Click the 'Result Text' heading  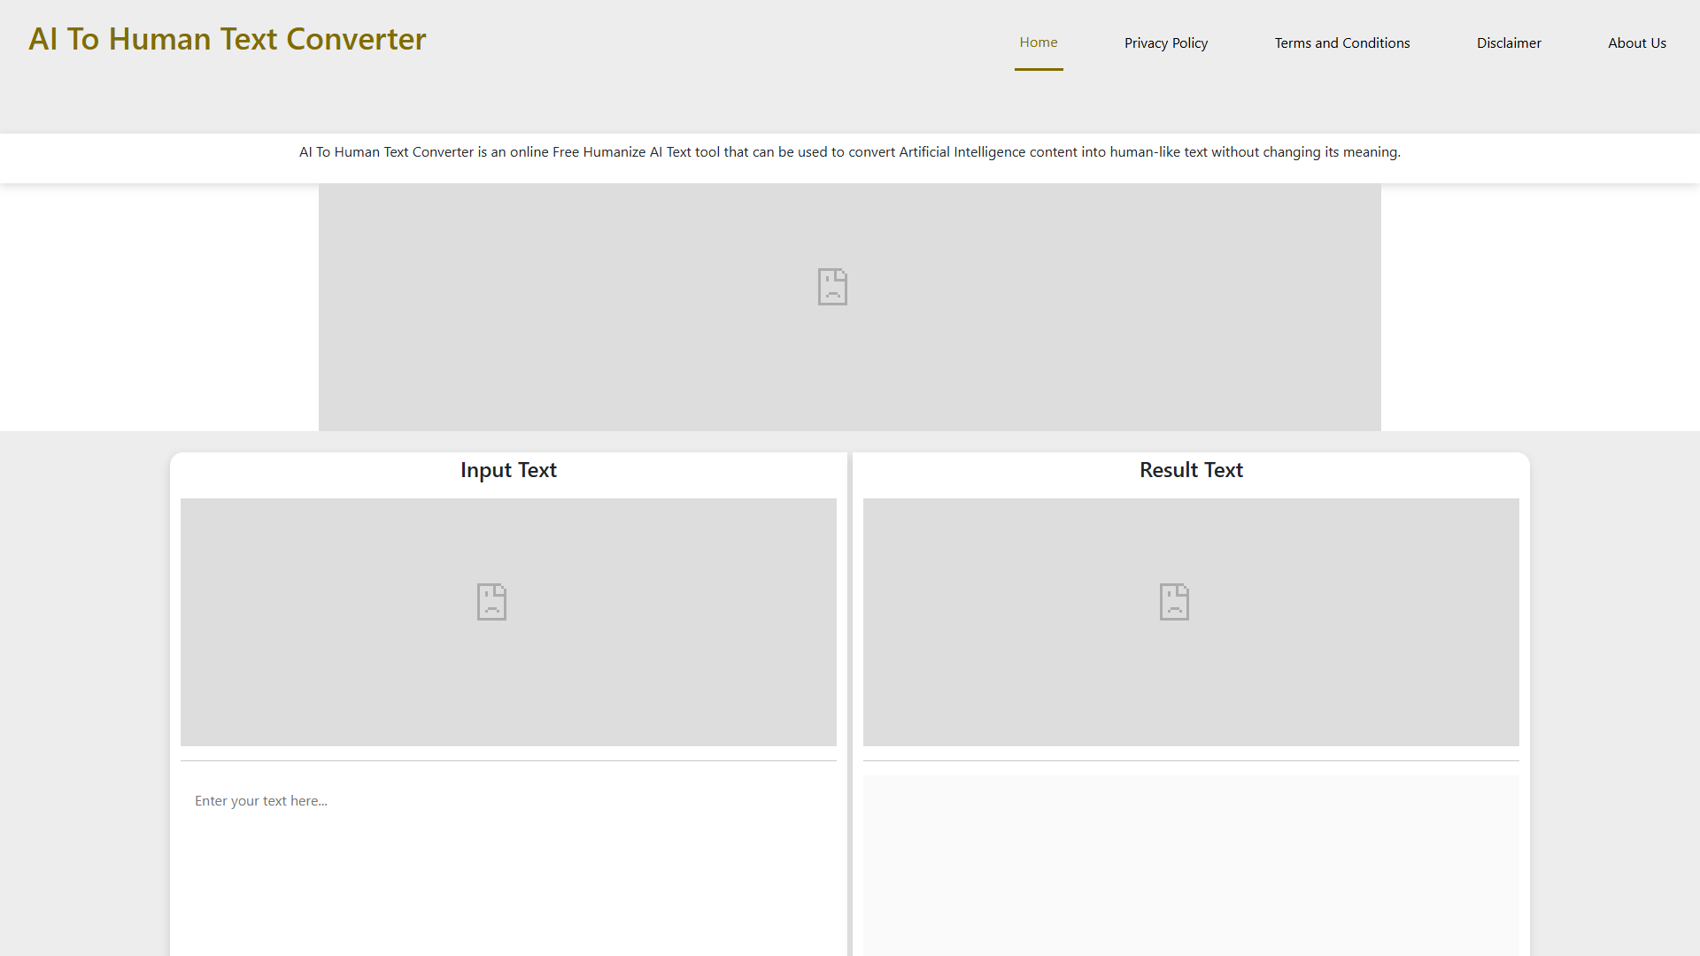click(1191, 470)
